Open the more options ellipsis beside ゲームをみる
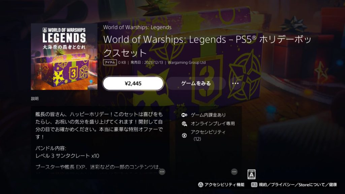The height and width of the screenshot is (194, 345). coord(235,84)
